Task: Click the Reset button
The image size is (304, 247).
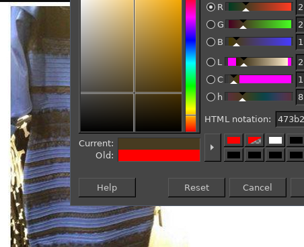Action: coord(196,187)
